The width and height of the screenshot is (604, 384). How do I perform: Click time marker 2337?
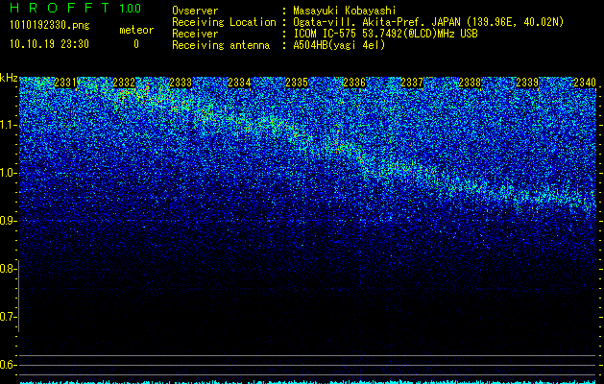[412, 83]
